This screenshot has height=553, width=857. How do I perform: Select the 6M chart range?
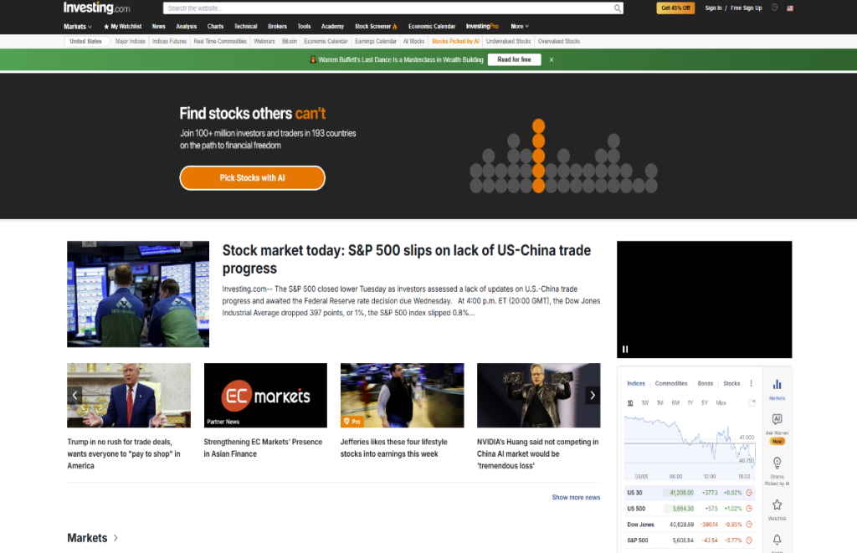pyautogui.click(x=675, y=402)
